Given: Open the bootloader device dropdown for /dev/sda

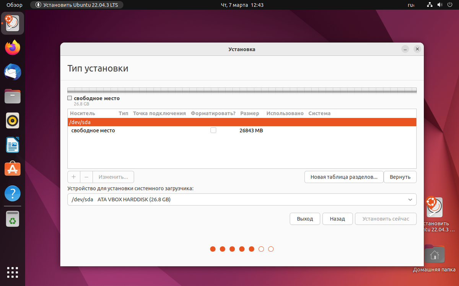Looking at the screenshot, I should click(242, 199).
